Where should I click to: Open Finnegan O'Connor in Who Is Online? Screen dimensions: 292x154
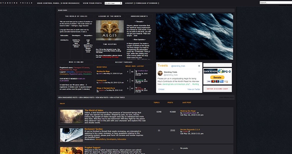click(x=81, y=68)
